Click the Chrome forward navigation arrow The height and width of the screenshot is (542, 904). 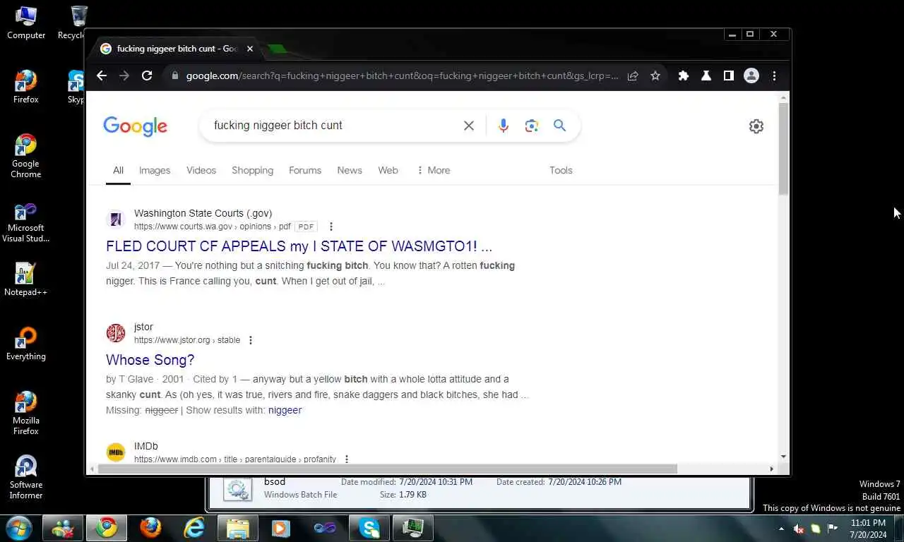tap(124, 76)
